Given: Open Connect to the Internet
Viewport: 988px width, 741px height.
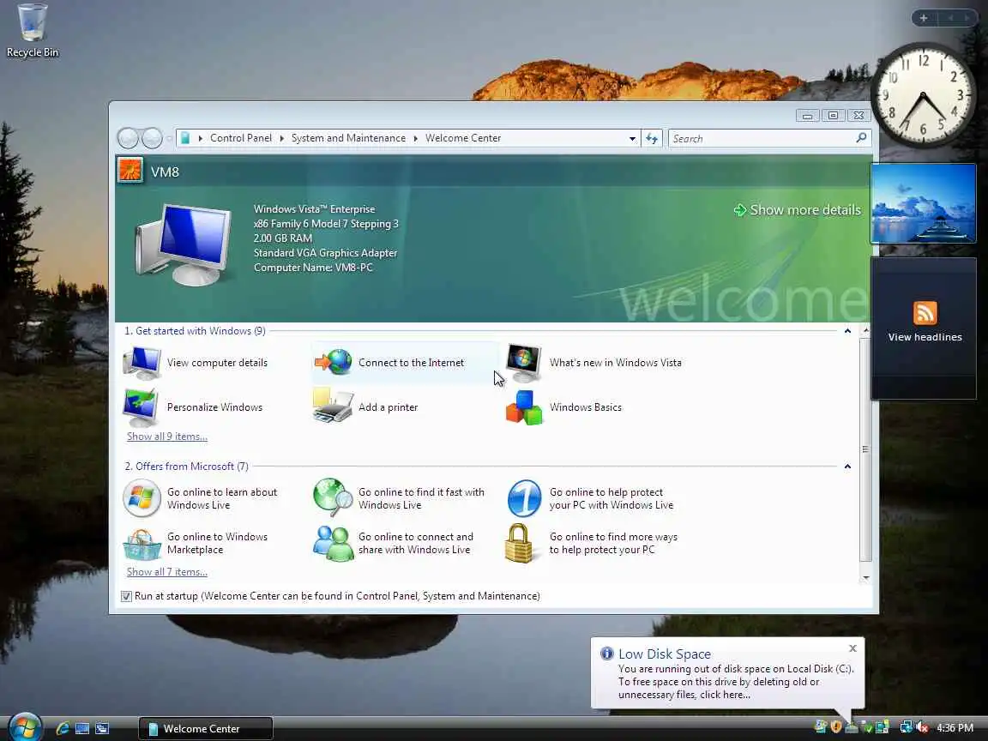Looking at the screenshot, I should (405, 363).
